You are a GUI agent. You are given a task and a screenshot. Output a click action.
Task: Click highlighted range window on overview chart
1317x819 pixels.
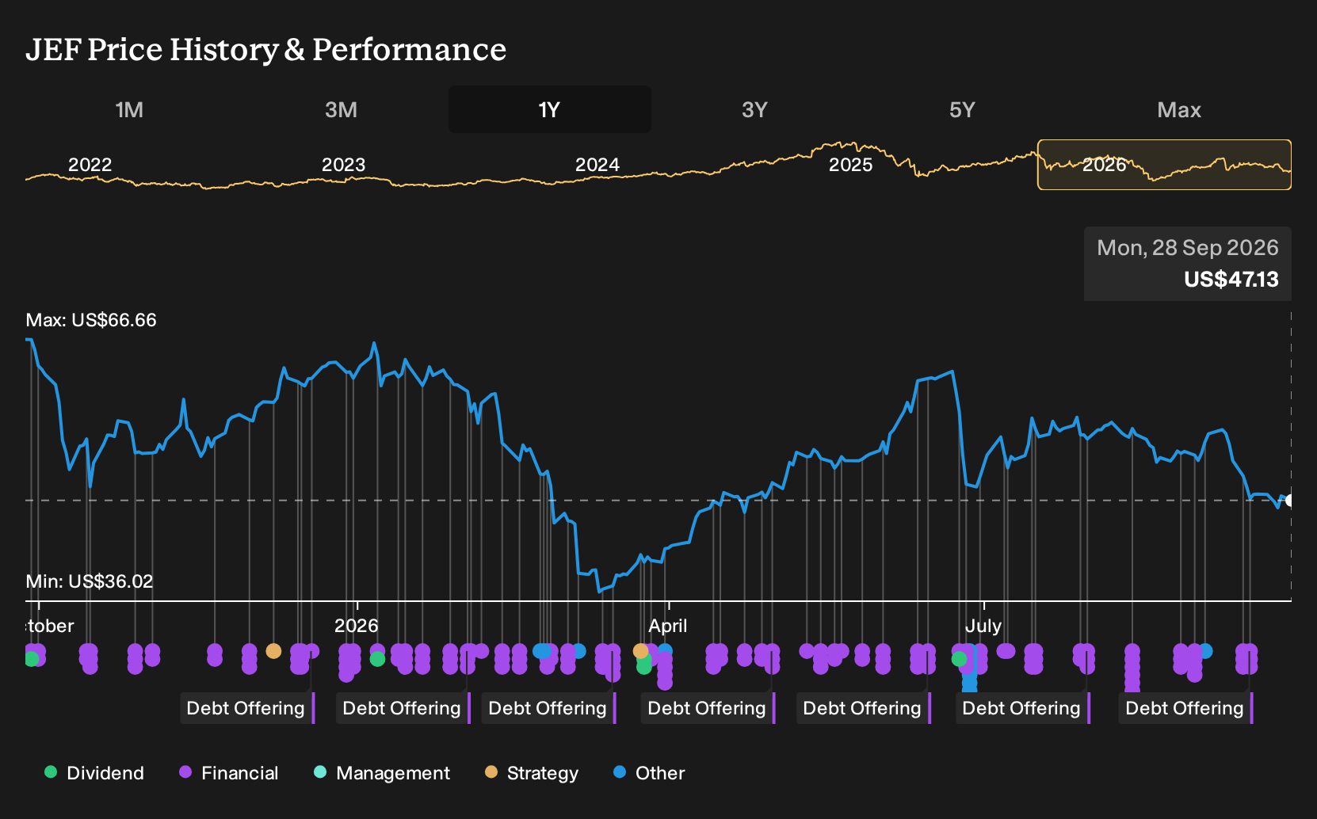(1164, 165)
